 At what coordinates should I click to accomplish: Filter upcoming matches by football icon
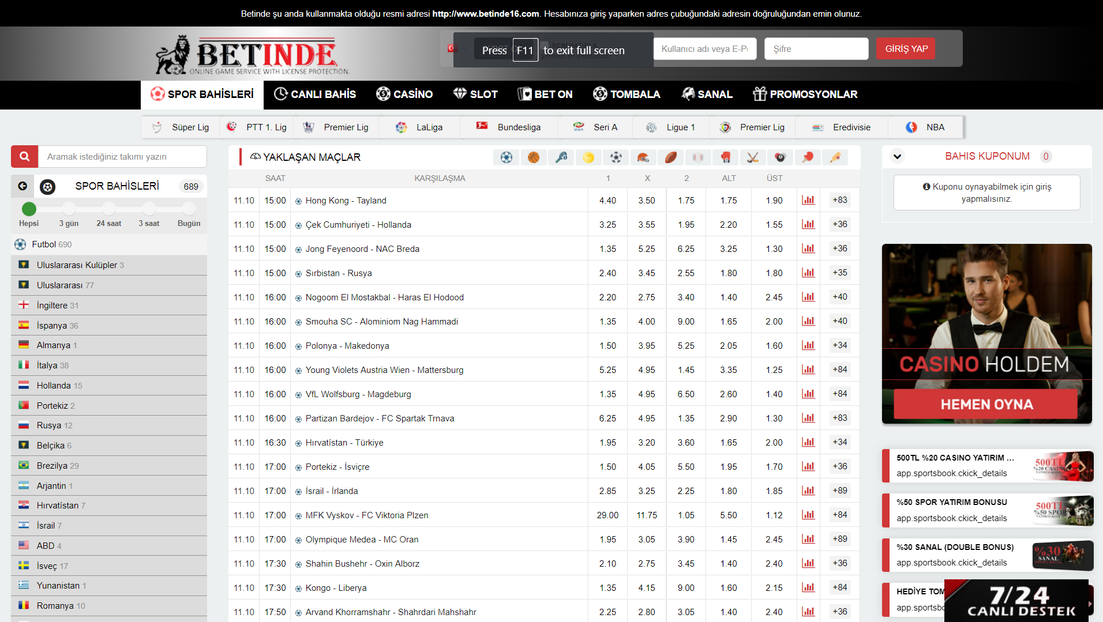[x=507, y=157]
